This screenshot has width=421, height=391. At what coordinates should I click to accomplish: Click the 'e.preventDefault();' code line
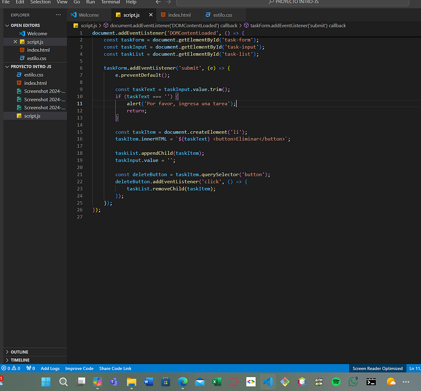(142, 75)
